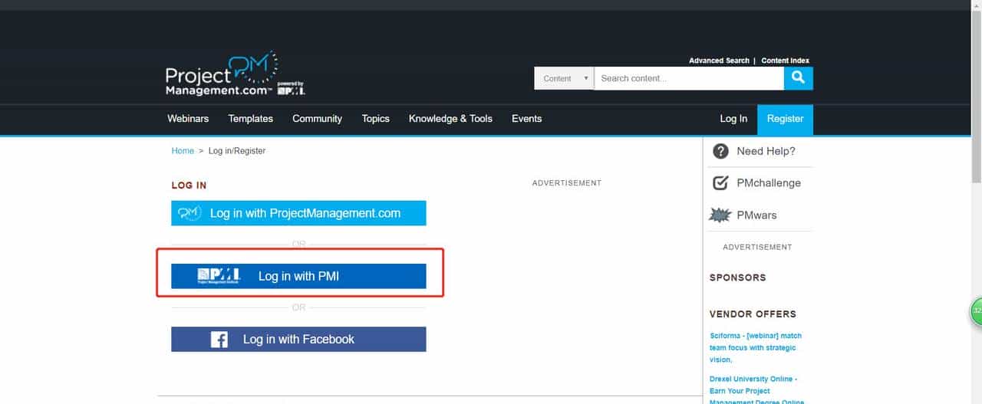Screen dimensions: 982x404
Task: Click the PMI logo on login button
Action: [x=219, y=276]
